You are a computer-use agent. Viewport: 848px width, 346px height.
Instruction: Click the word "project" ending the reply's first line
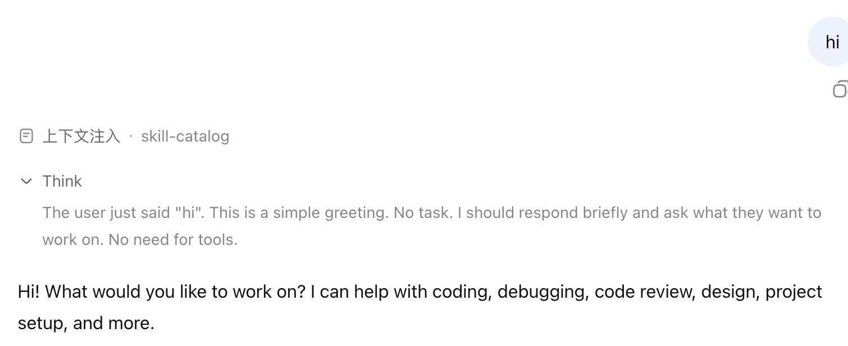click(794, 292)
